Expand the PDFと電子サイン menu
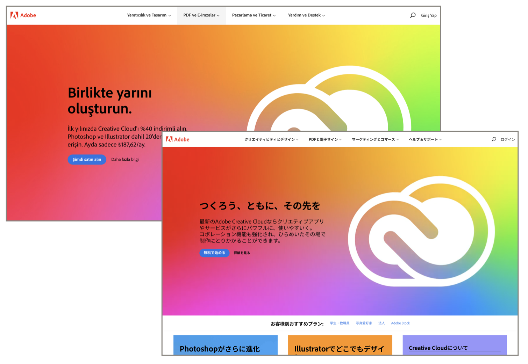 point(325,139)
